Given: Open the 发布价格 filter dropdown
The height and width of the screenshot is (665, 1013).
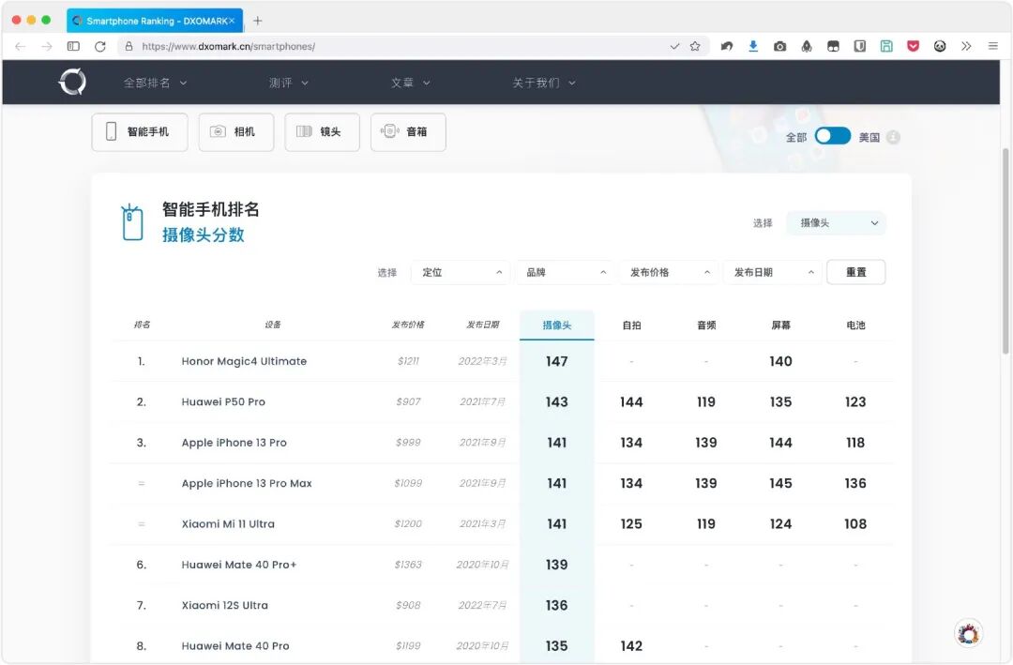Looking at the screenshot, I should coord(669,272).
